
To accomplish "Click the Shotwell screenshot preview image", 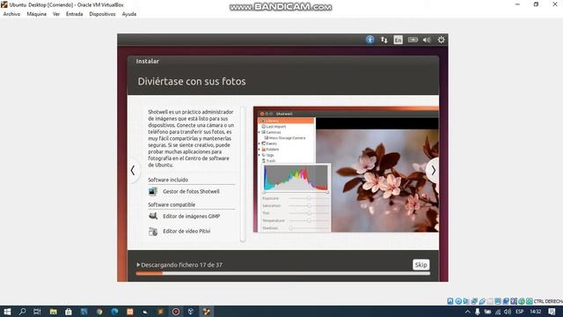I will (x=346, y=169).
